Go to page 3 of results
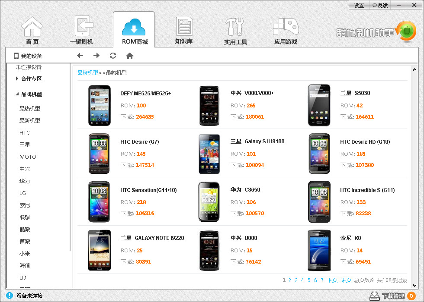This screenshot has width=424, height=302. [x=296, y=280]
